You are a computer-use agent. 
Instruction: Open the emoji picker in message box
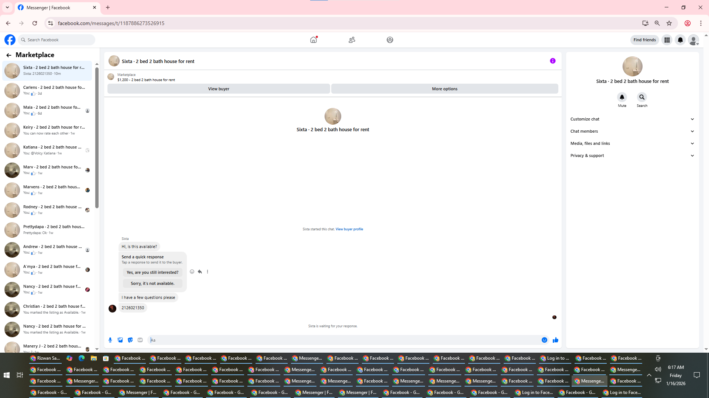pos(544,340)
